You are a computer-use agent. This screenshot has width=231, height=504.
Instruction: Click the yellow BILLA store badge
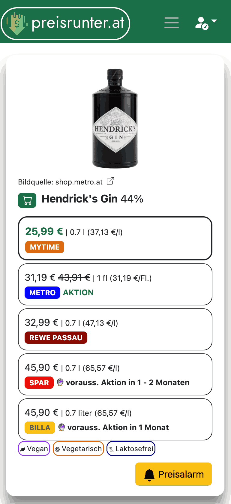(x=40, y=427)
